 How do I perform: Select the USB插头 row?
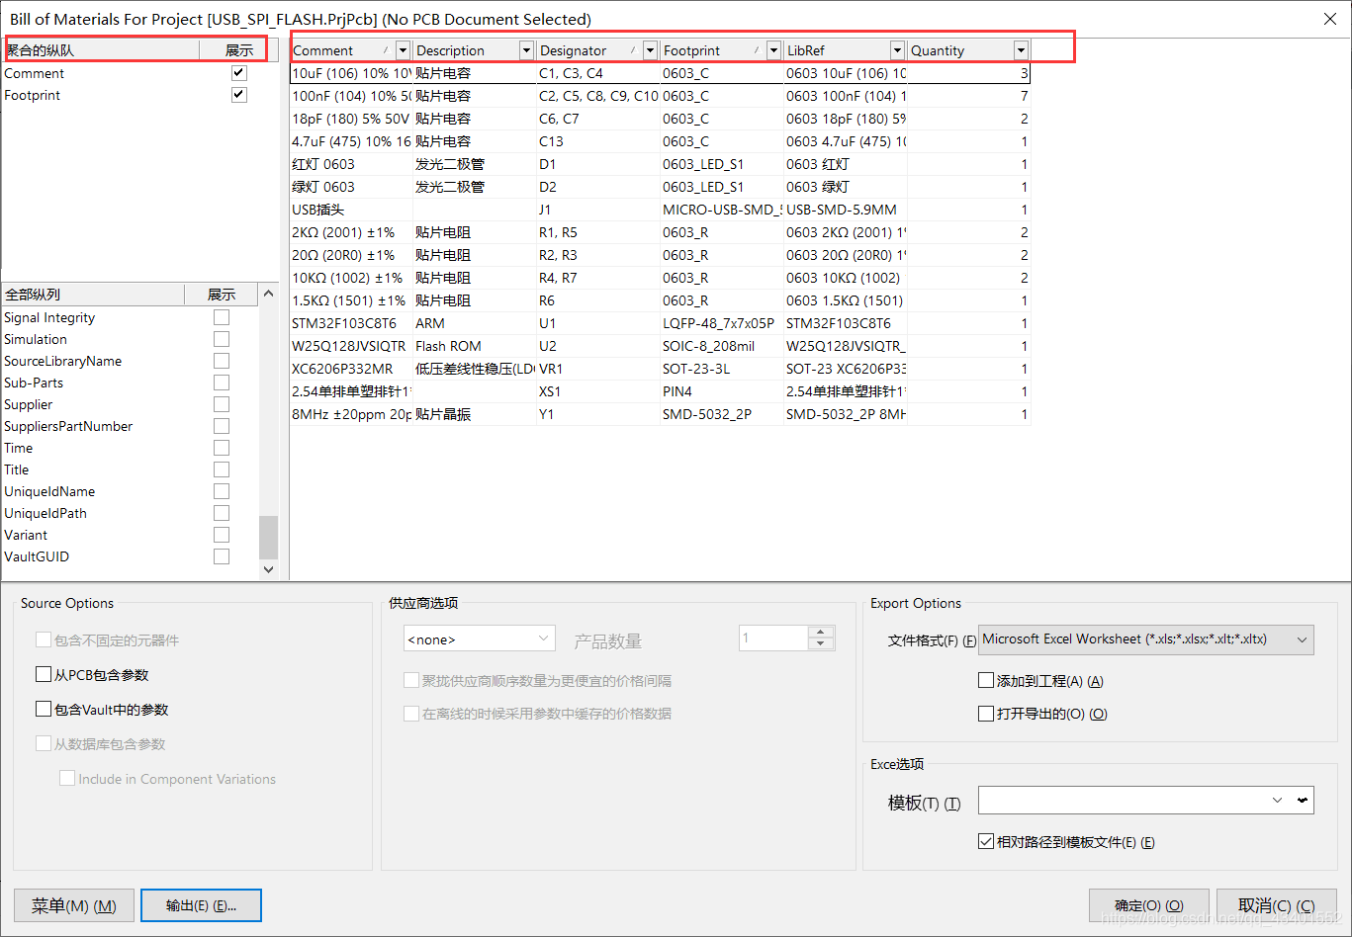660,210
